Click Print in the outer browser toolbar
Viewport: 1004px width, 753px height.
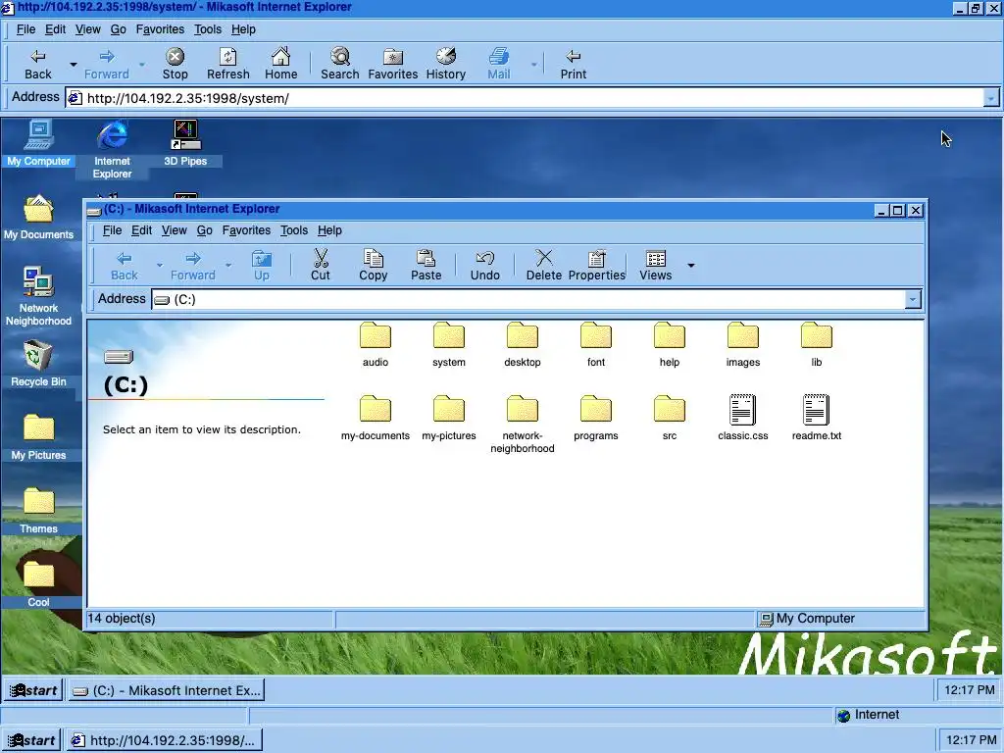click(x=573, y=64)
